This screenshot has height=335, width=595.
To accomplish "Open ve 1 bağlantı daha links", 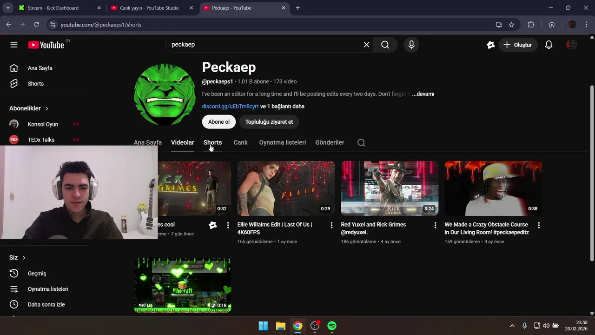I will click(x=282, y=107).
